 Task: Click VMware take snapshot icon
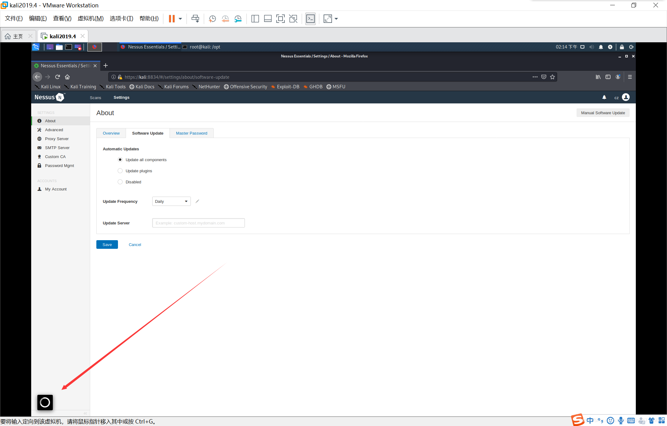click(212, 19)
